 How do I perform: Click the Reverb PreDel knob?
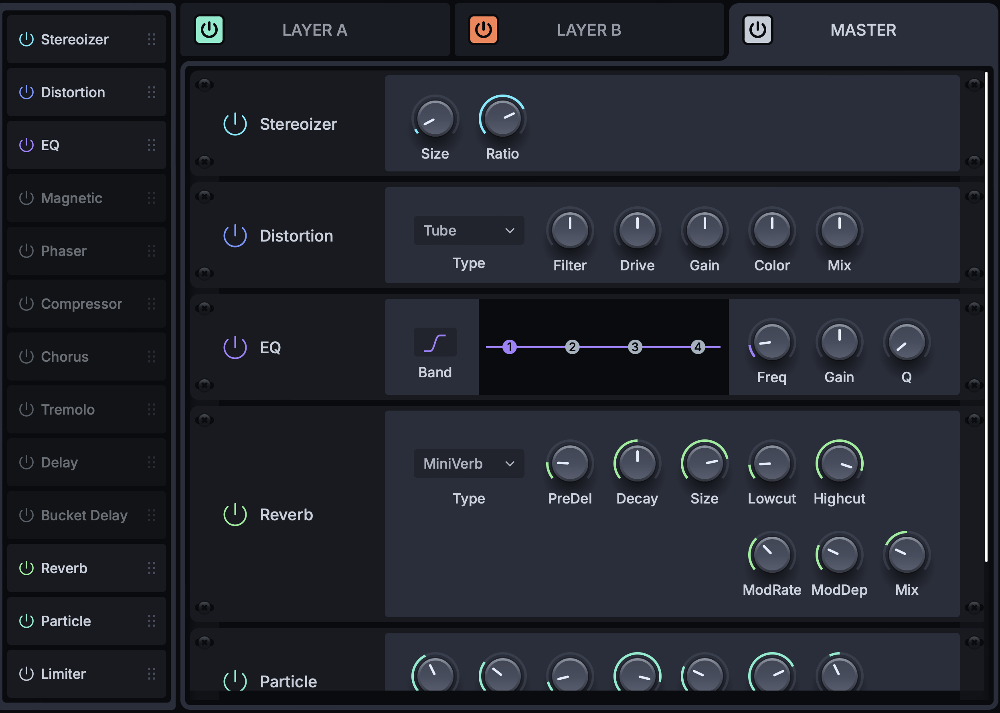[570, 463]
